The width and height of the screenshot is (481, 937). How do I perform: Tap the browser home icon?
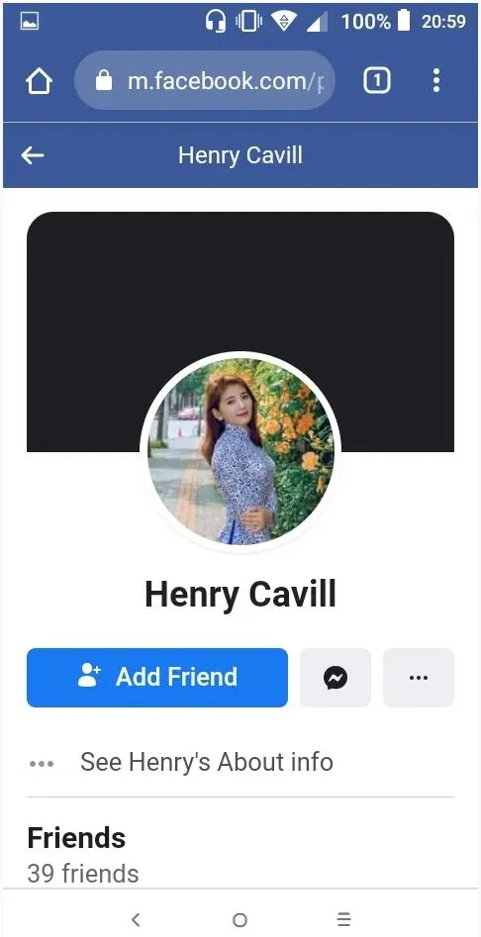(39, 81)
